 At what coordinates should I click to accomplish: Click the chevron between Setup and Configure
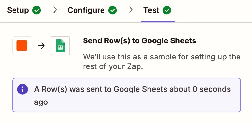(55, 10)
